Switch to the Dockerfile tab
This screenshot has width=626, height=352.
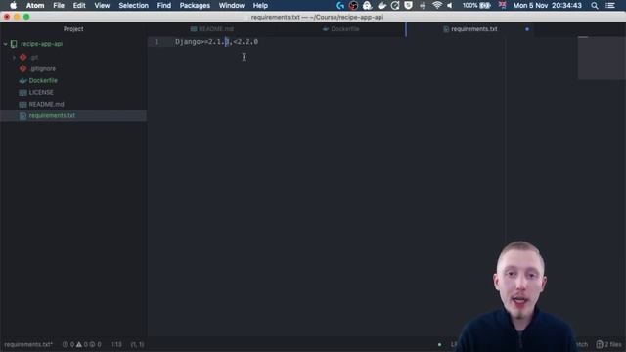341,29
